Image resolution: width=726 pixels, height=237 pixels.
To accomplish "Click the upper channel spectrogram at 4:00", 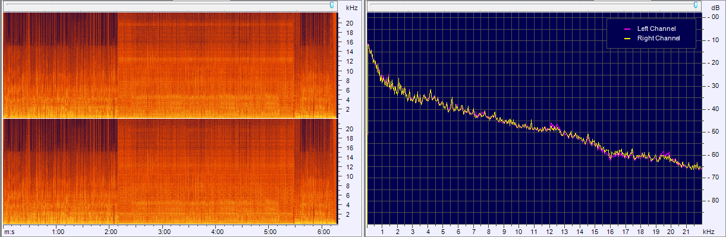I will tap(218, 65).
